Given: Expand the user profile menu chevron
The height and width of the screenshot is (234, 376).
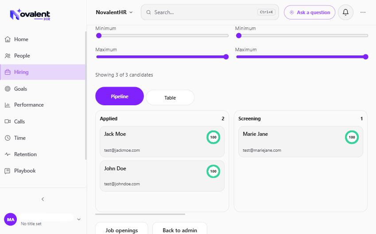Looking at the screenshot, I should [x=79, y=219].
